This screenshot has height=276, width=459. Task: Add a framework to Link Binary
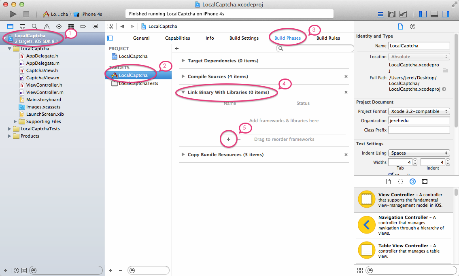[x=229, y=139]
